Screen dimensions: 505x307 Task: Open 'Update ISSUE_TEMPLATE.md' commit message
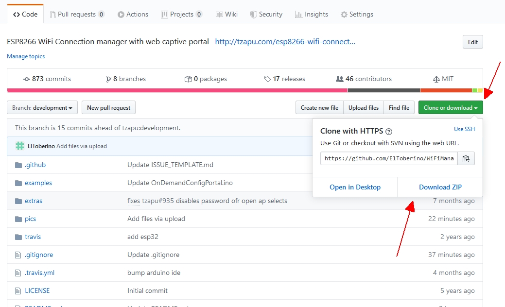pyautogui.click(x=171, y=165)
